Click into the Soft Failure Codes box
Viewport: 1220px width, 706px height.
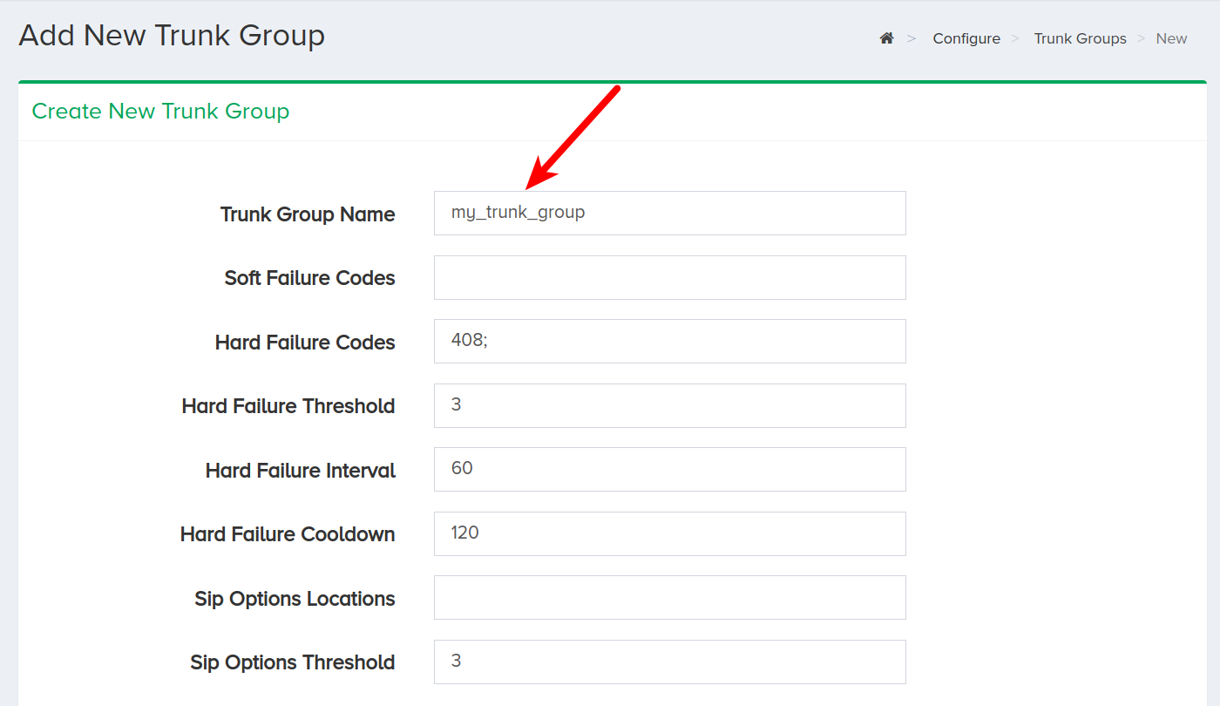point(669,277)
